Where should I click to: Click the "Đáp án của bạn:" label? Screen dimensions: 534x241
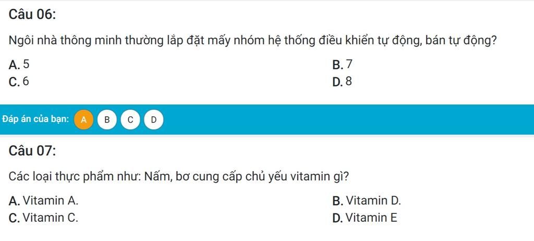pyautogui.click(x=35, y=119)
